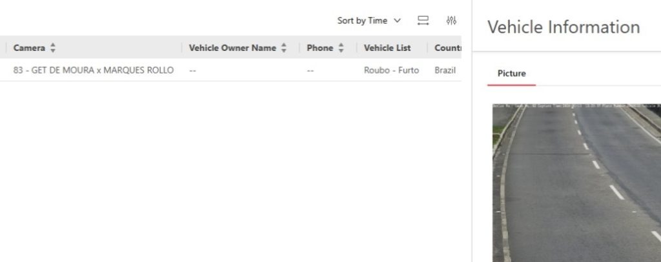The image size is (661, 262).
Task: Open the column settings sliders icon
Action: click(x=451, y=21)
